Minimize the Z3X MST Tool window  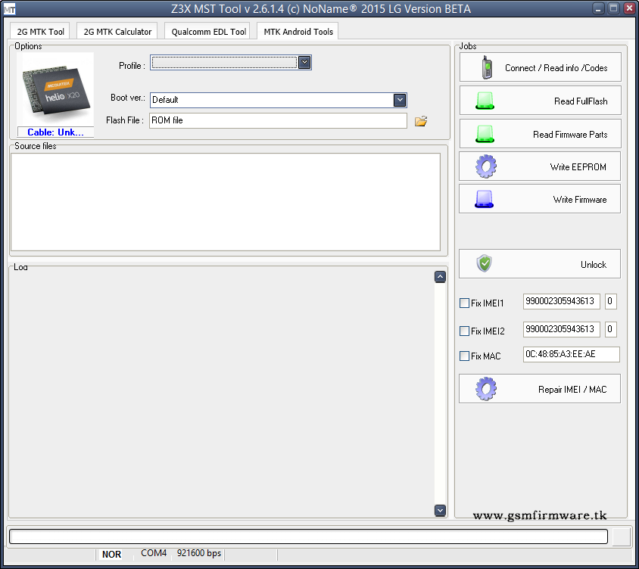598,8
